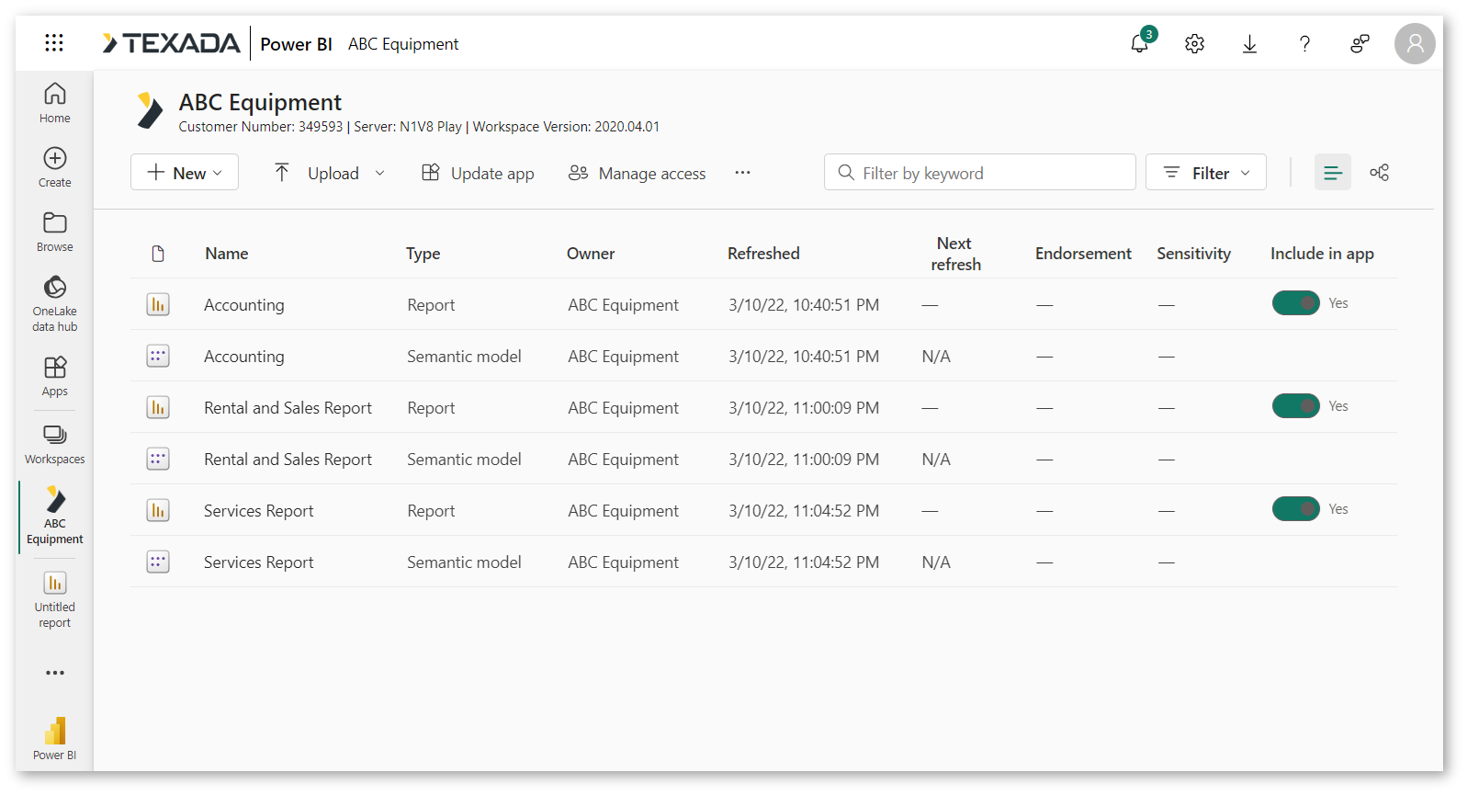
Task: Click Include in app column header
Action: coord(1322,254)
